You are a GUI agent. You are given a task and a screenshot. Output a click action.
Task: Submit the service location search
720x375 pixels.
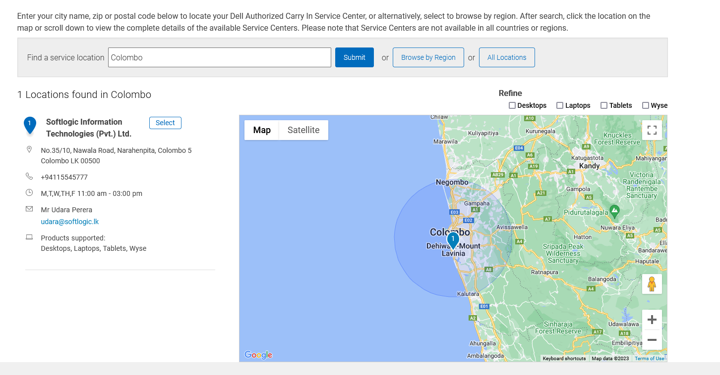pyautogui.click(x=355, y=57)
